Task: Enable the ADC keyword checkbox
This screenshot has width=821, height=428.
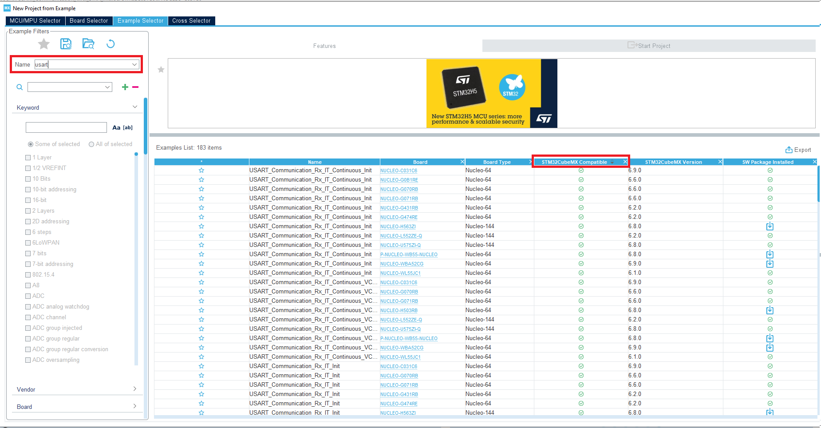Action: 28,296
